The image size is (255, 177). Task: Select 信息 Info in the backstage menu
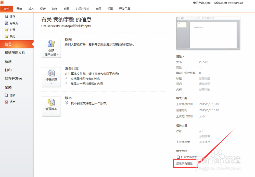tap(17, 44)
